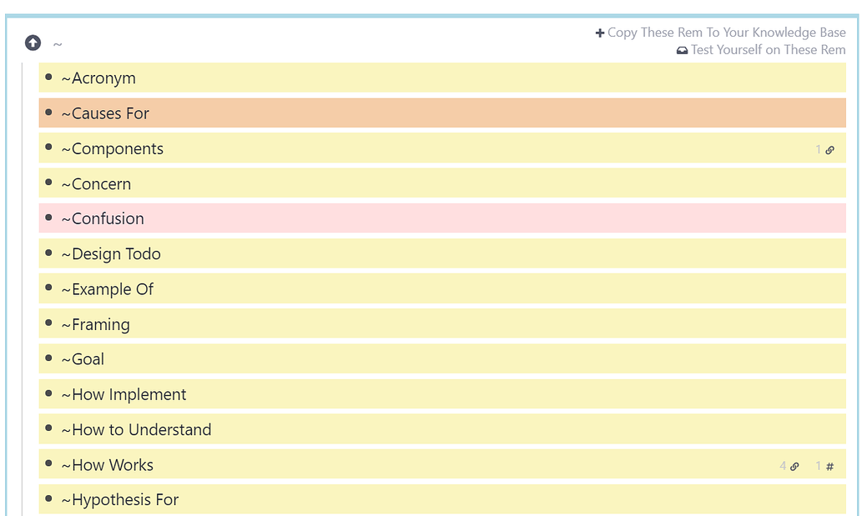
Task: Click the plus icon beside Copy These Rem
Action: click(x=599, y=33)
